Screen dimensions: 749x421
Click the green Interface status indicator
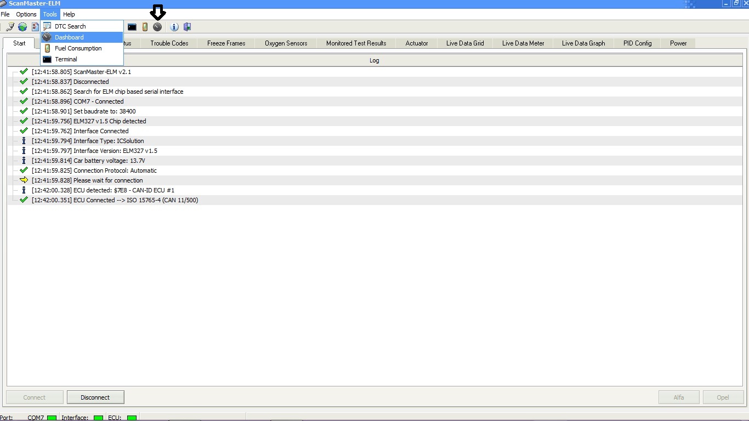[x=98, y=417]
